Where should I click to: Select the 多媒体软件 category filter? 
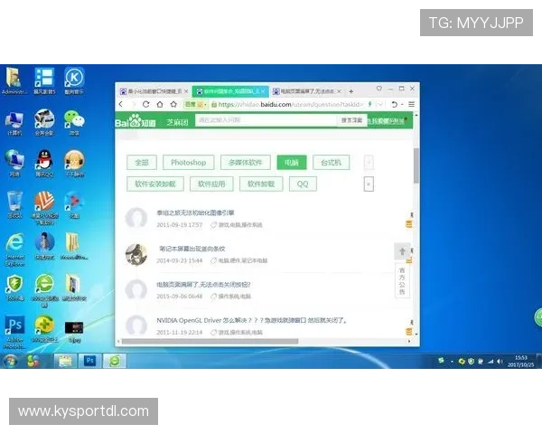click(x=246, y=163)
